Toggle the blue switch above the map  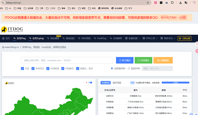90,83
